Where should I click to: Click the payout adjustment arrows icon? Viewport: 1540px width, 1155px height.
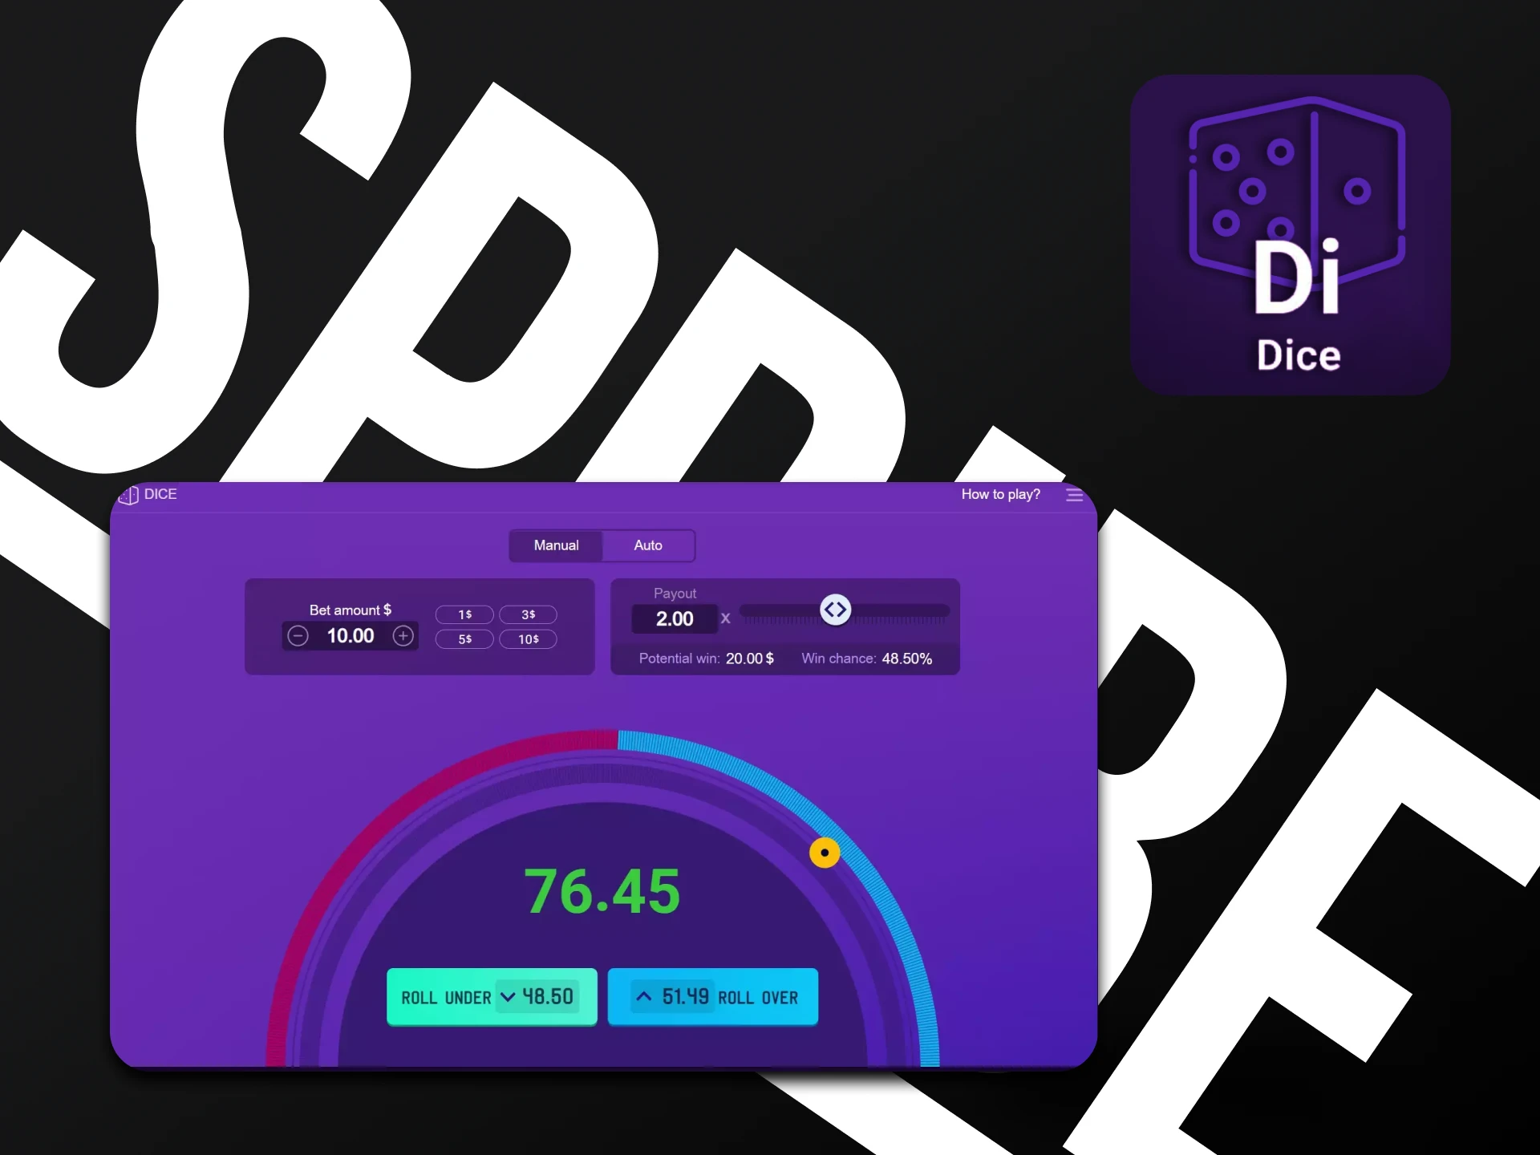[x=836, y=611]
